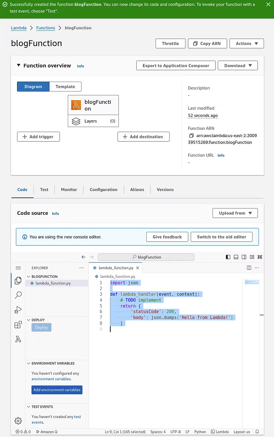Open the environment variables link

tap(51, 379)
